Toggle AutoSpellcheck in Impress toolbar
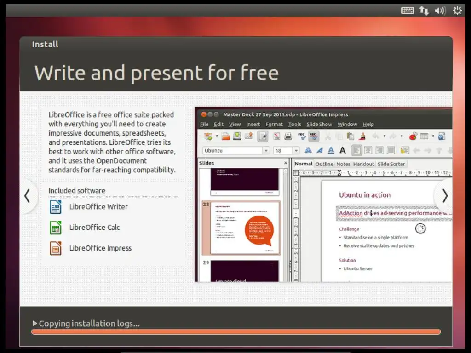Screen dimensions: 471x353 (313, 136)
